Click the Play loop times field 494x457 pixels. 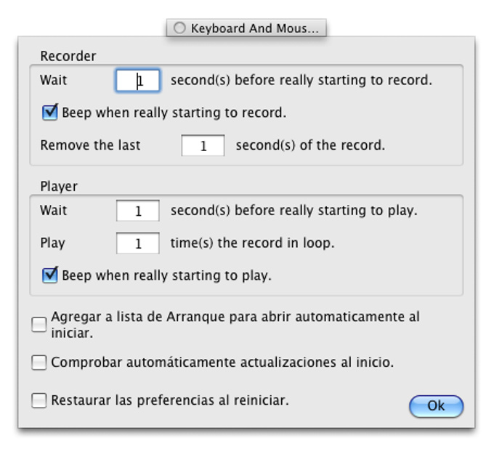coord(138,244)
